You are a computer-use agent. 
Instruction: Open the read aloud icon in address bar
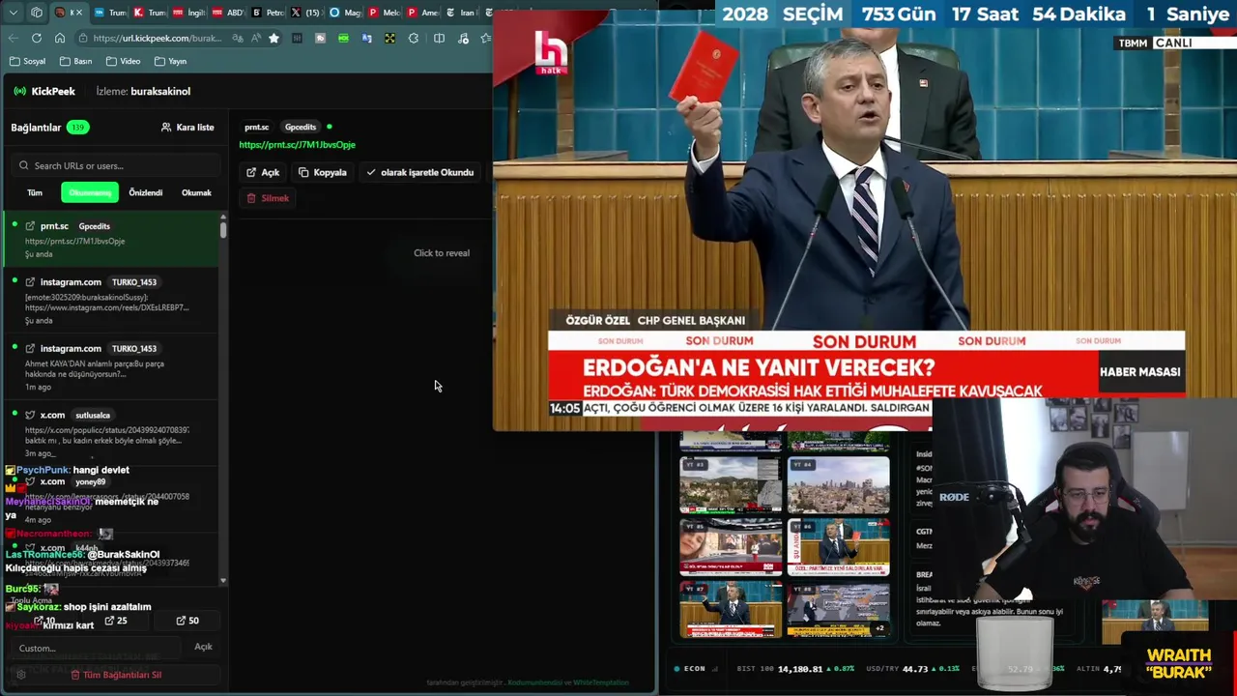coord(256,38)
